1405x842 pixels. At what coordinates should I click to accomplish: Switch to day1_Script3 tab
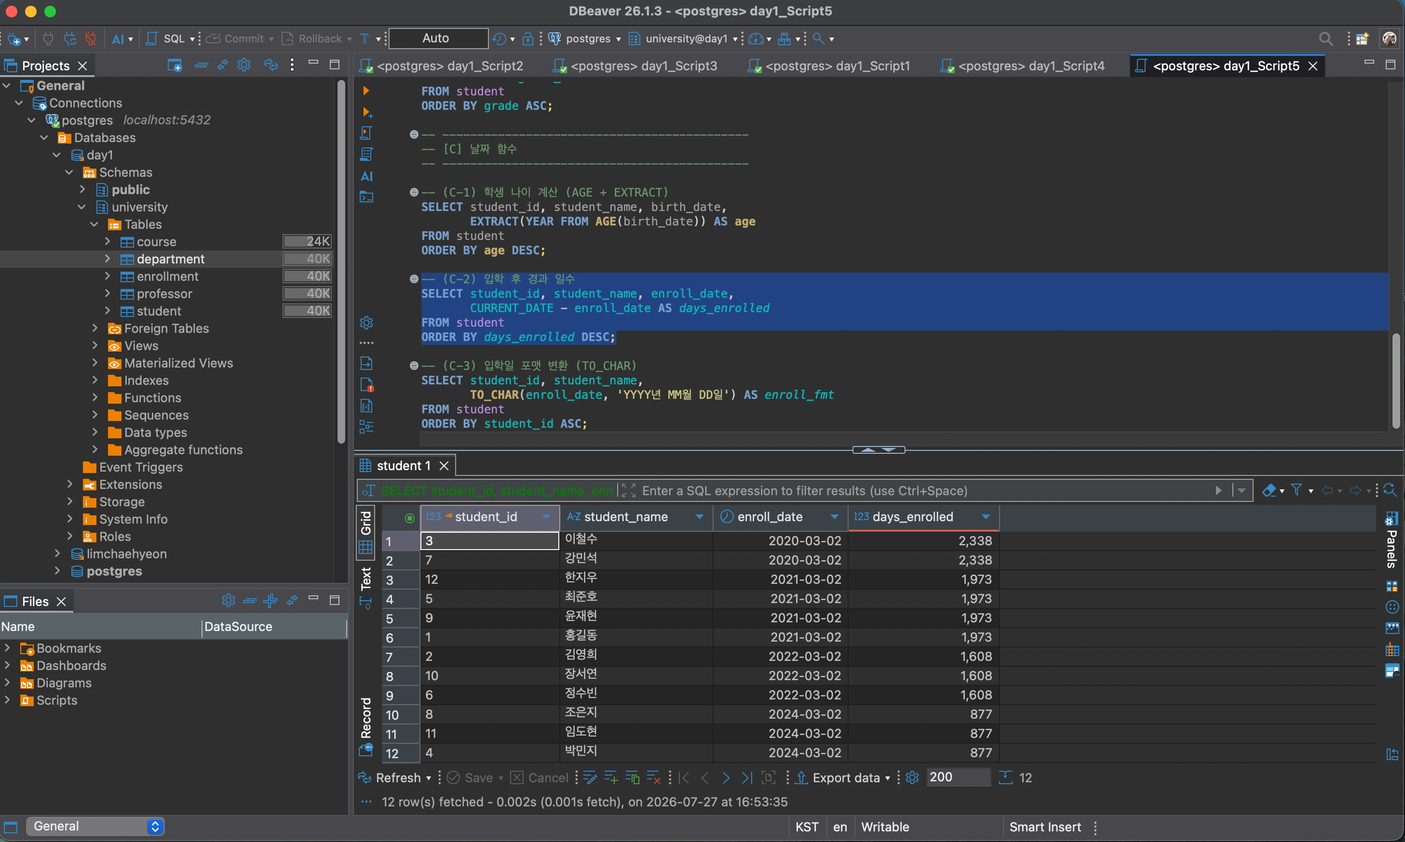pyautogui.click(x=635, y=66)
